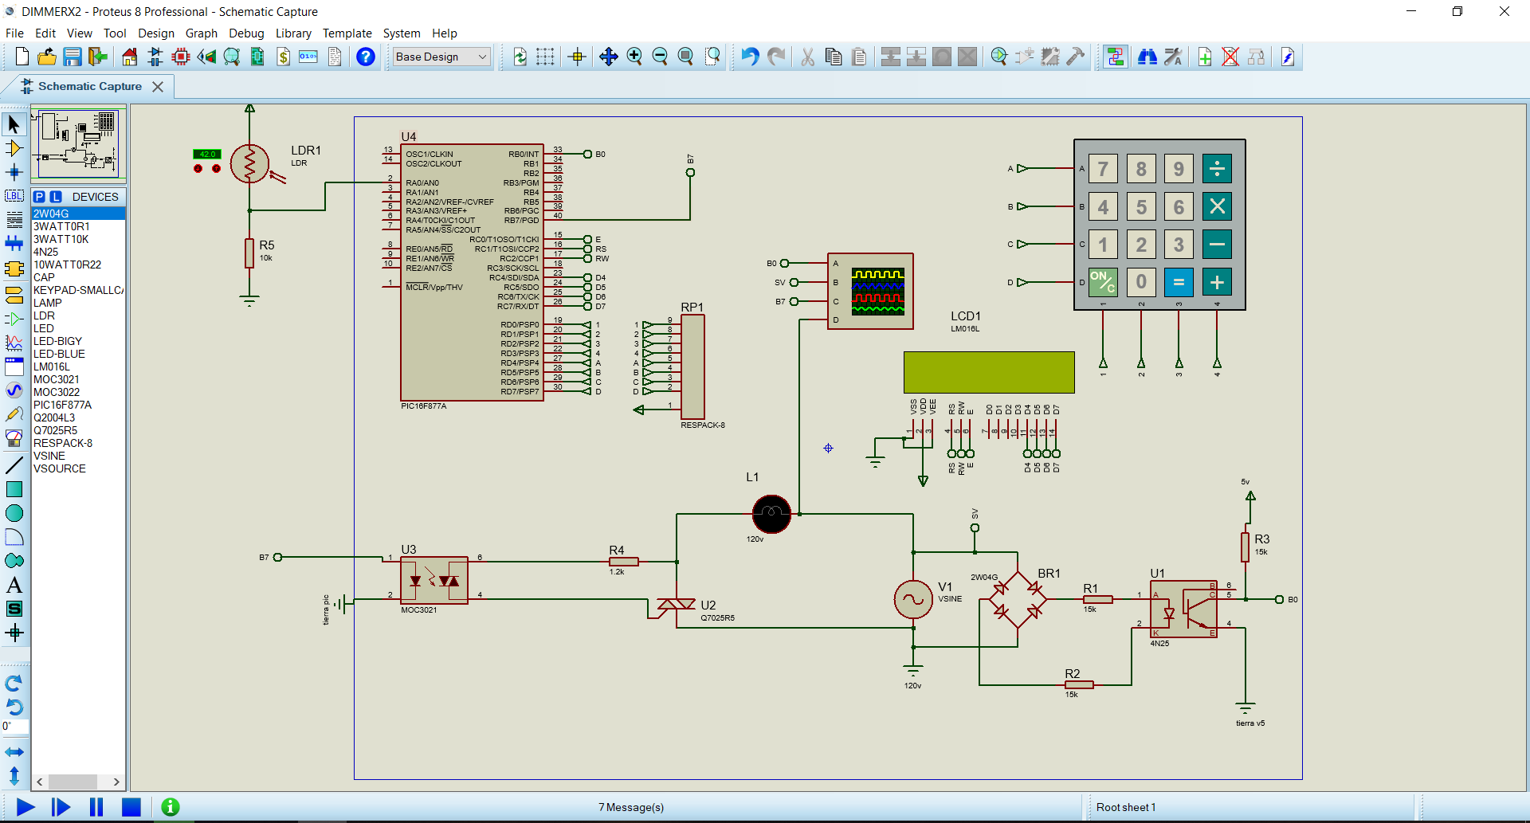Add a new sheet icon
The image size is (1530, 823).
point(1205,57)
